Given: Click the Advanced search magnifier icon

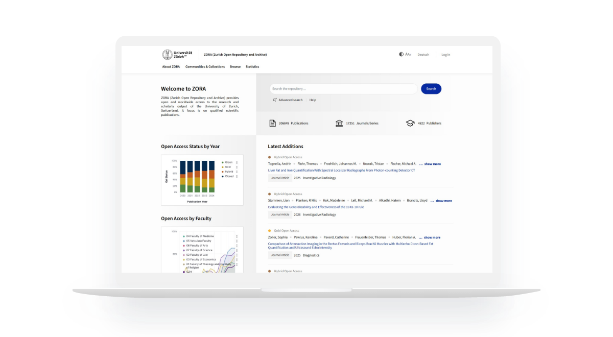Looking at the screenshot, I should click(275, 100).
